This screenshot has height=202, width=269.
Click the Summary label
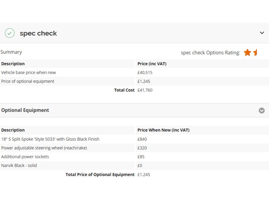[11, 52]
